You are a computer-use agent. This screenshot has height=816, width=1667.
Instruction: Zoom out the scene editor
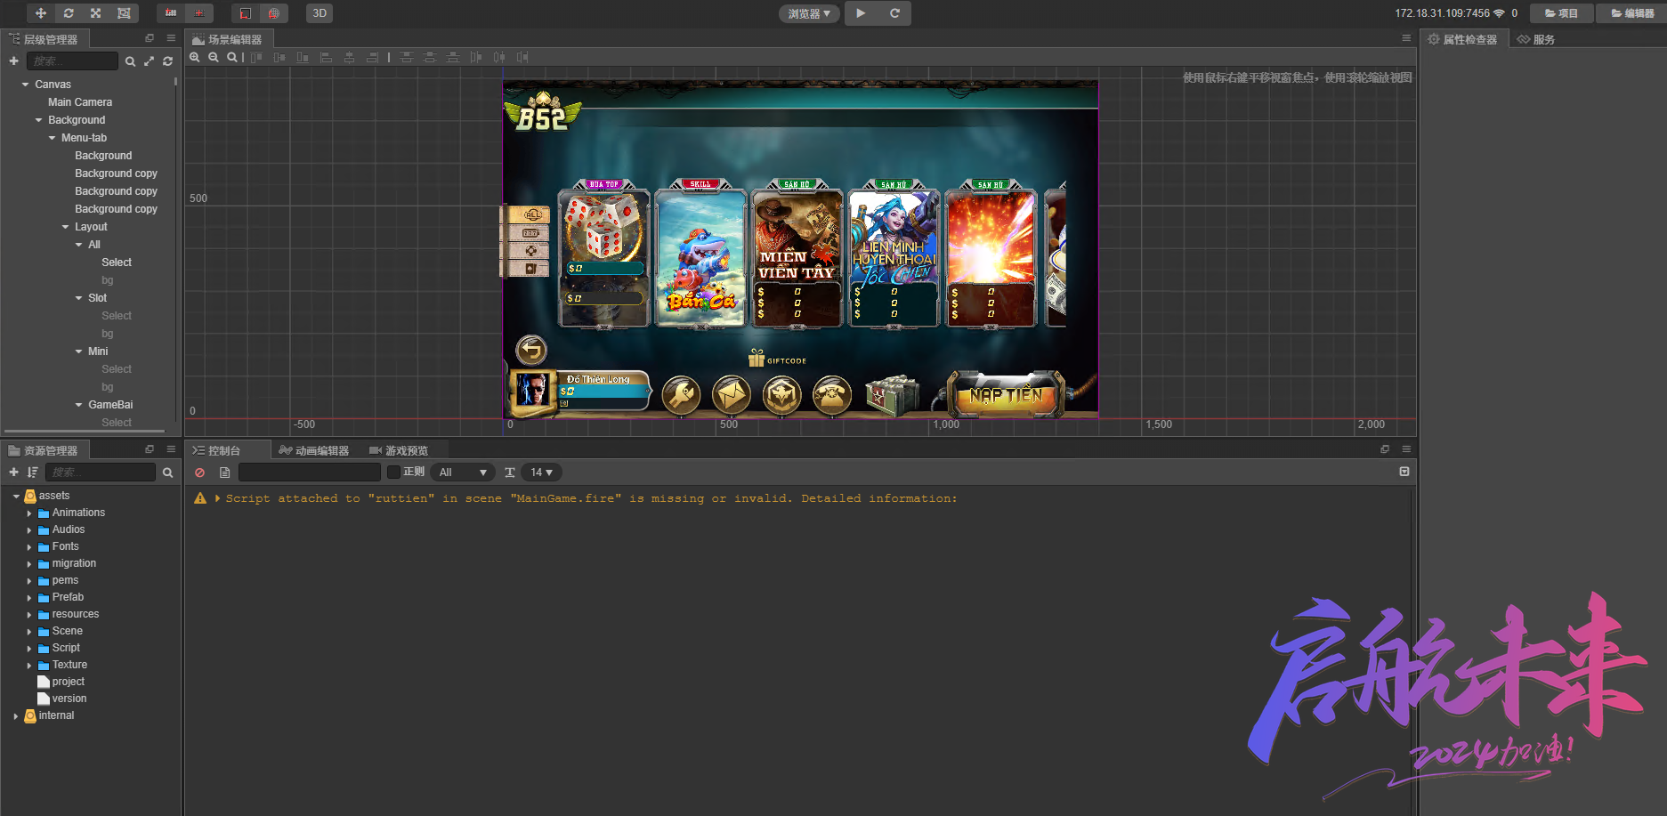click(214, 57)
